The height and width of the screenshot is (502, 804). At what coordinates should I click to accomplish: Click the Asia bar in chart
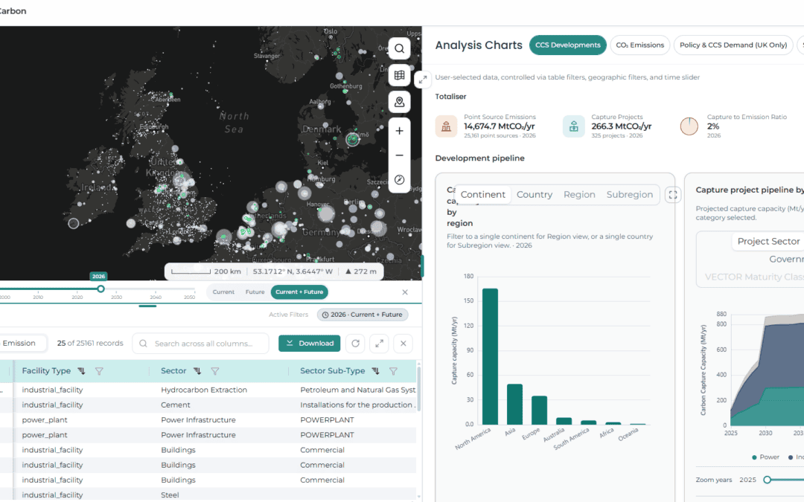pyautogui.click(x=515, y=404)
